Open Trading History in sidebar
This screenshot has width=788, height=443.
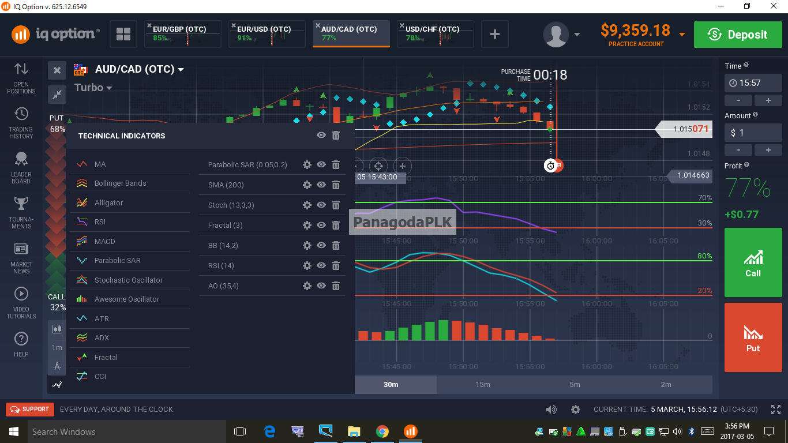pyautogui.click(x=21, y=123)
